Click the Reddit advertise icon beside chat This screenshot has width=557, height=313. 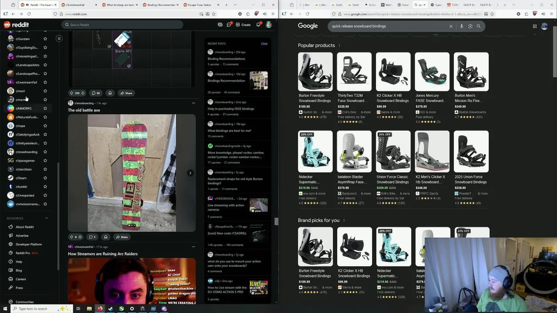[x=220, y=25]
